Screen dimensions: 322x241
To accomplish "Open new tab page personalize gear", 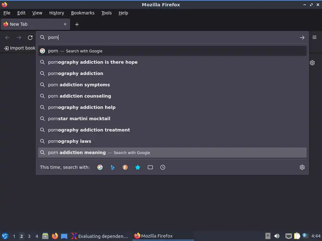I will coord(312,63).
